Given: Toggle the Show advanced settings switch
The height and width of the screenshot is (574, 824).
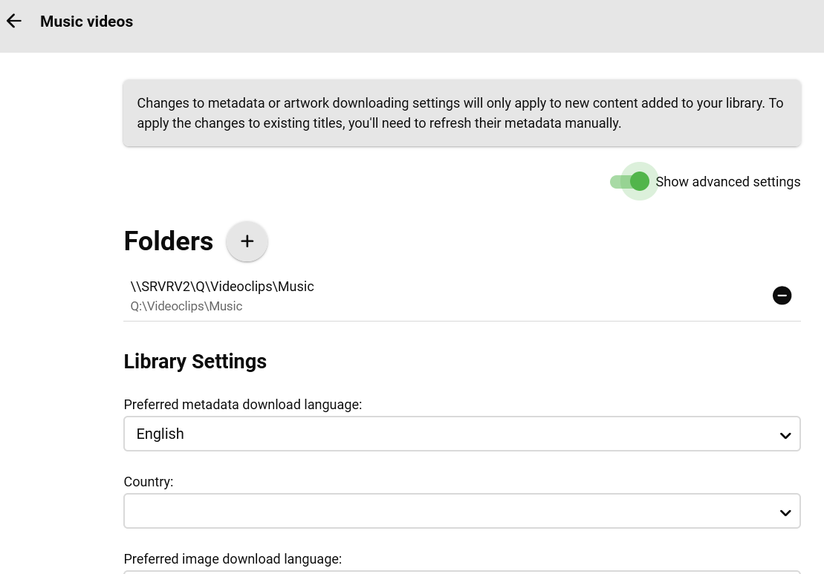Looking at the screenshot, I should [x=631, y=182].
